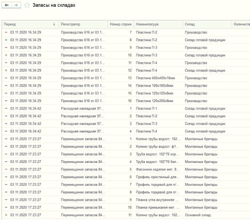This screenshot has height=220, width=250.
Task: Click minus icon of Пластина 400х400х16мм row
Action: (6, 78)
